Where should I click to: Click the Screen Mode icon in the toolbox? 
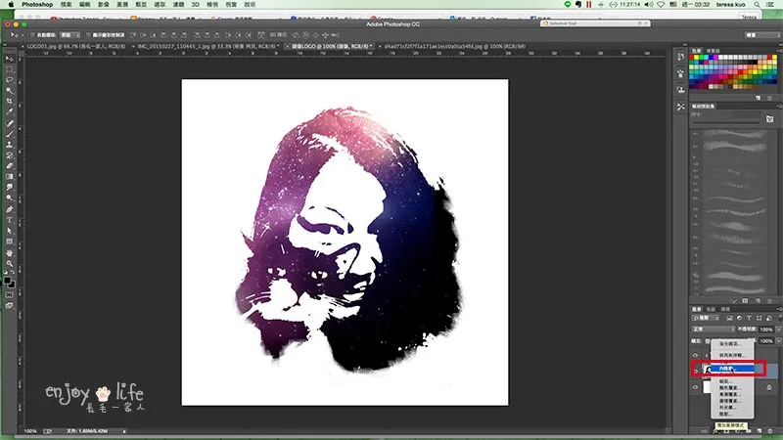coord(10,305)
